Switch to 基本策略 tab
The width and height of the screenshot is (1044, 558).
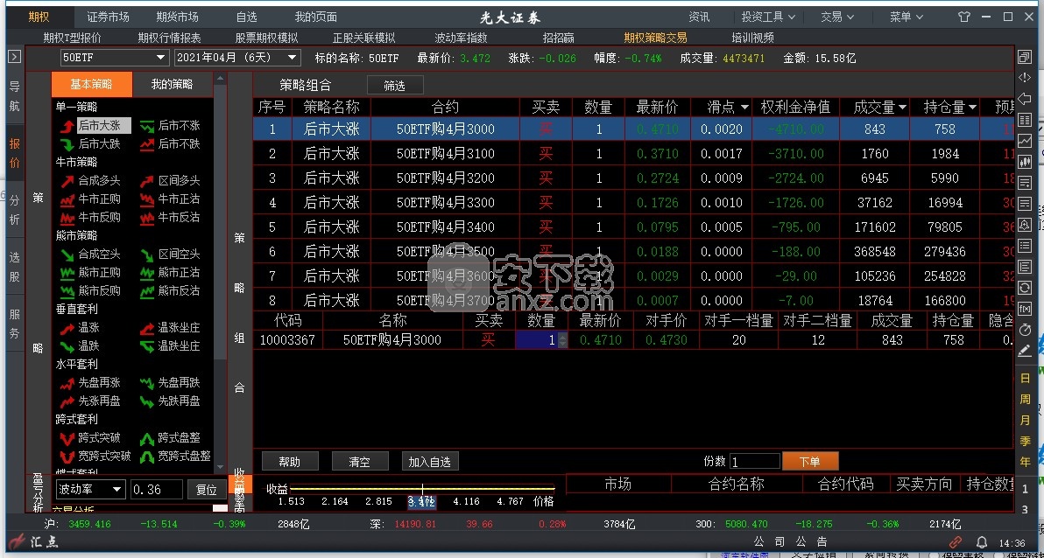[x=91, y=84]
